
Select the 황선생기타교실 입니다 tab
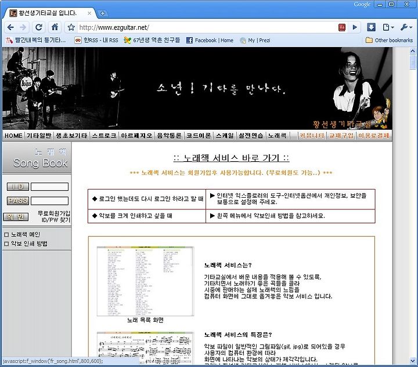tap(48, 13)
